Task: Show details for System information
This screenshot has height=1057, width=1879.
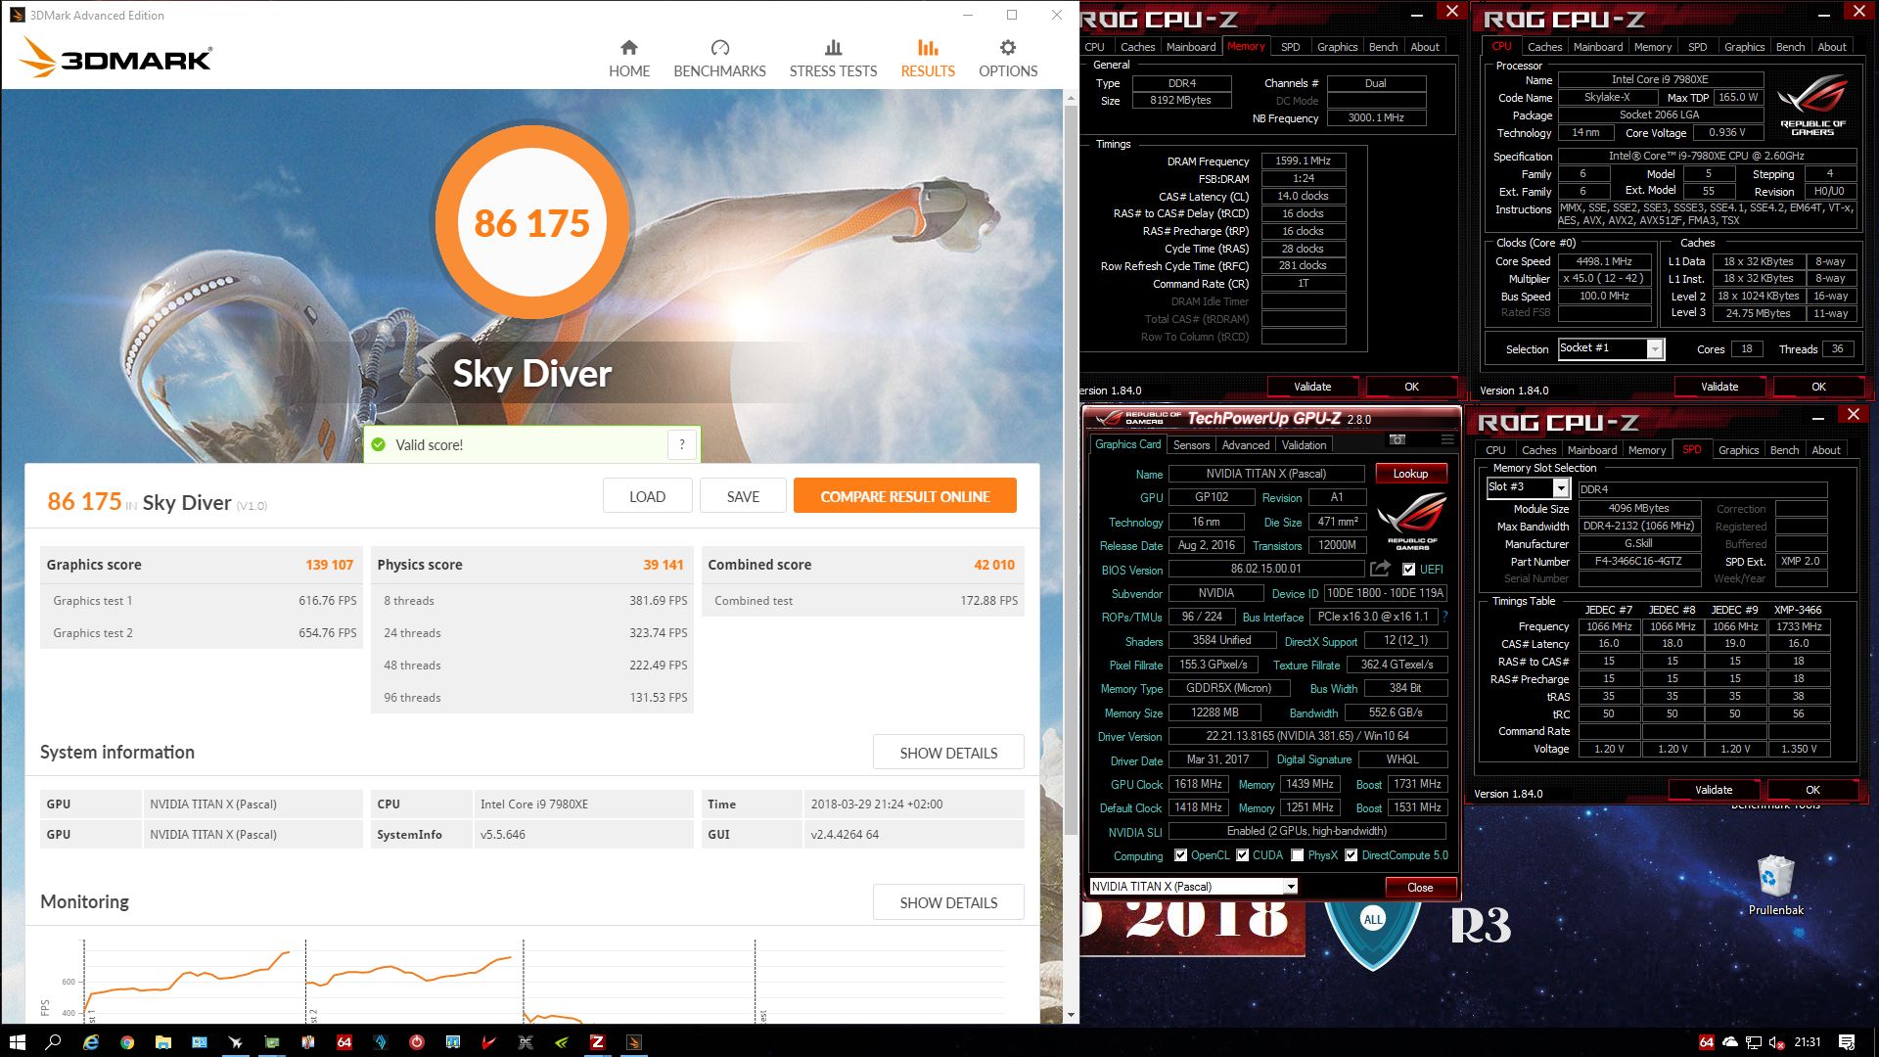Action: point(948,753)
